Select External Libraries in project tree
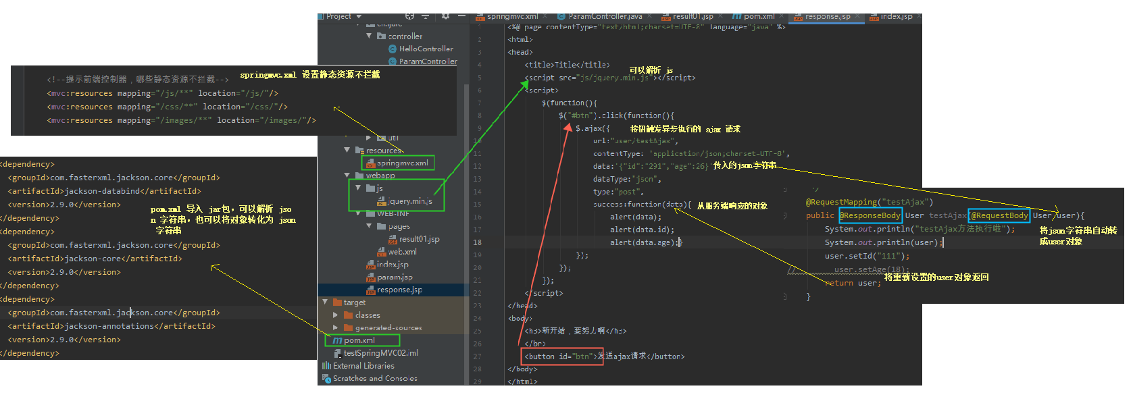The width and height of the screenshot is (1133, 399). pos(363,366)
